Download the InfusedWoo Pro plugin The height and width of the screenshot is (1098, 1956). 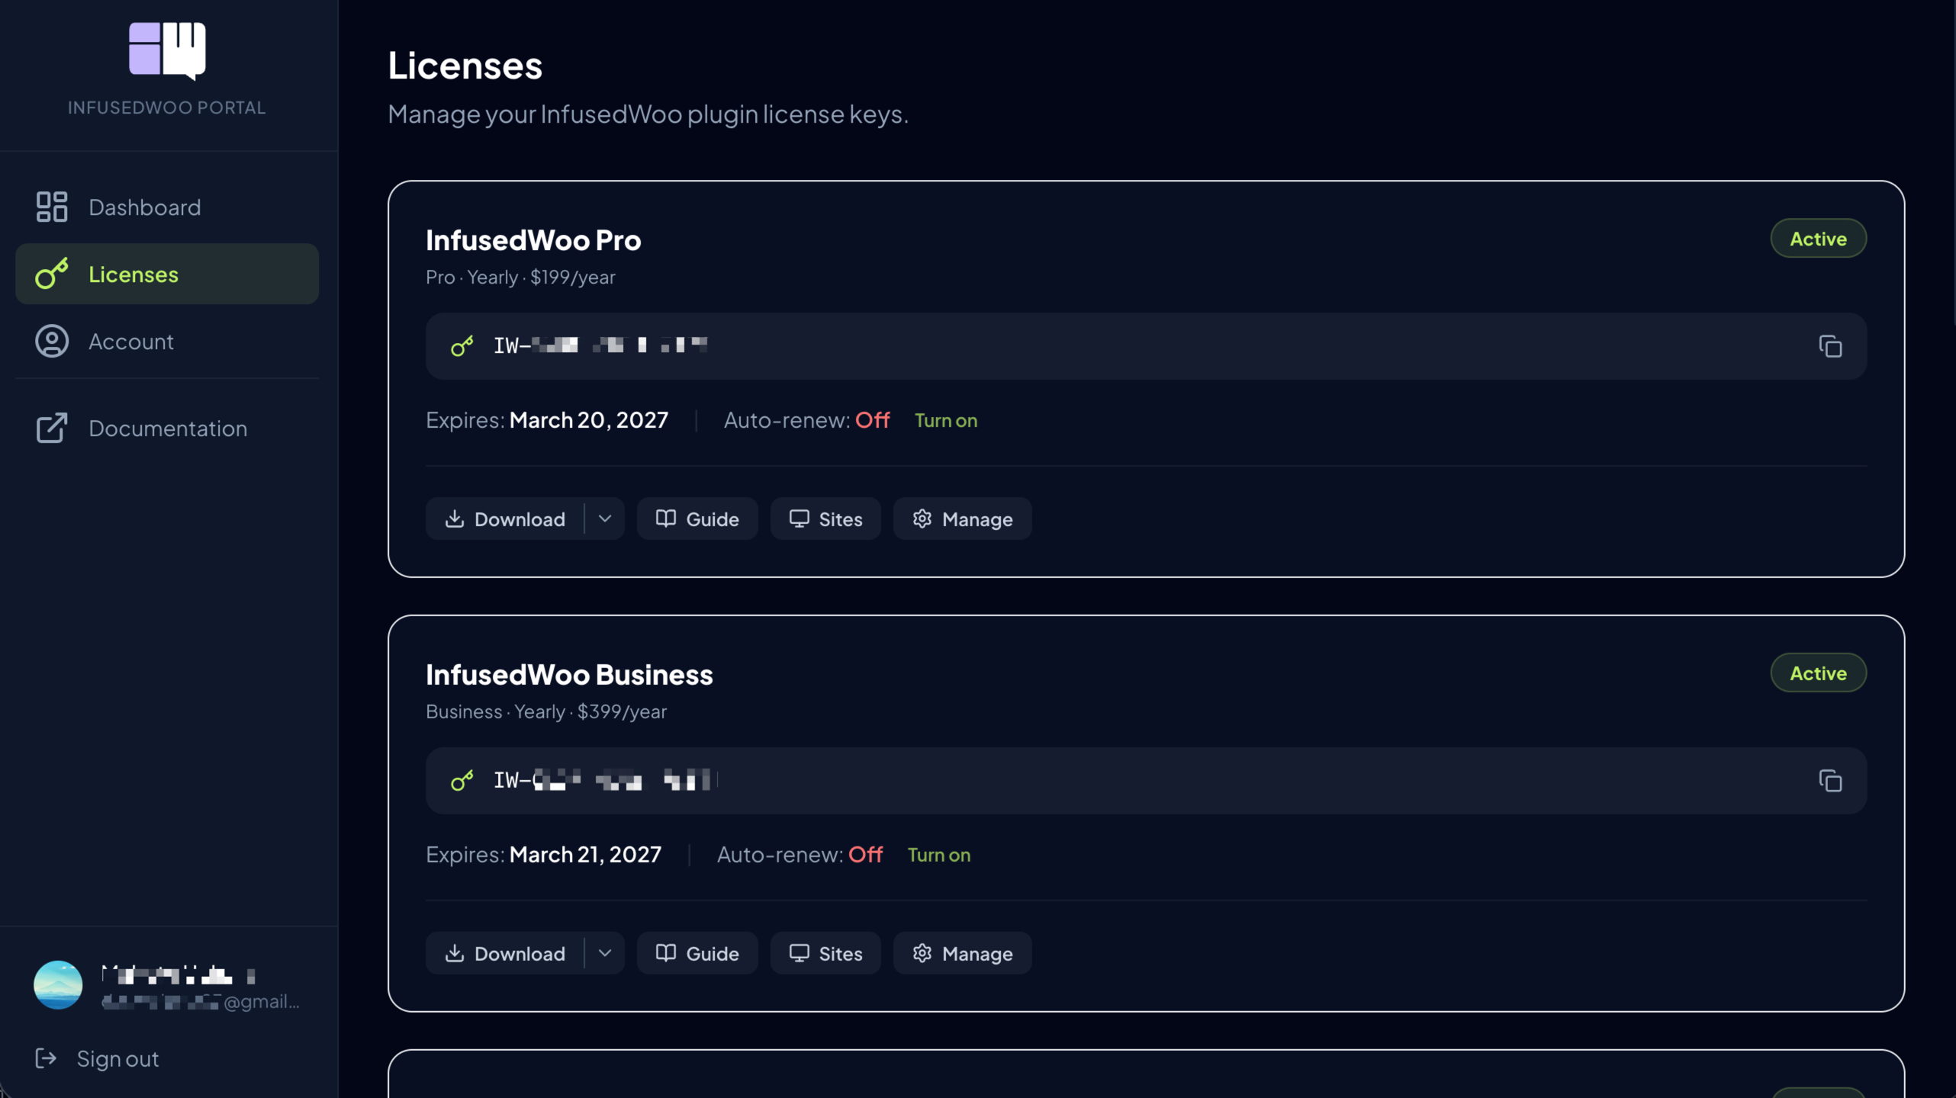[x=506, y=518]
